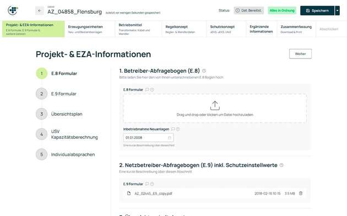Click help icon next to E.8 Formular label
Viewport: 347px width, 216px height.
point(152,90)
